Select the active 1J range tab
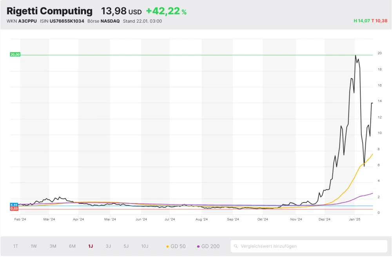Image resolution: width=392 pixels, height=257 pixels. point(91,246)
